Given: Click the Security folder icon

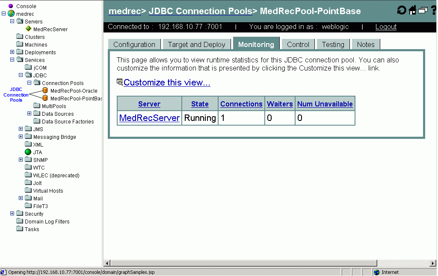Looking at the screenshot, I should pos(20,213).
